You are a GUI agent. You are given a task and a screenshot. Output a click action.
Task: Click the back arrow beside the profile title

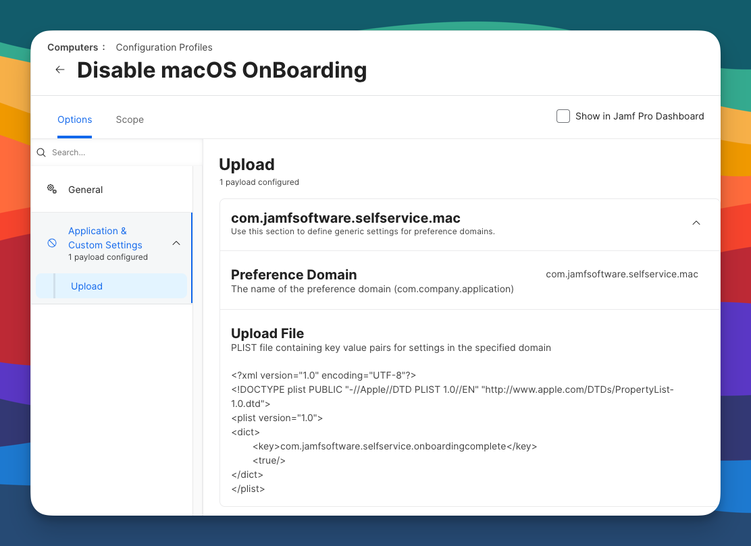[x=59, y=70]
